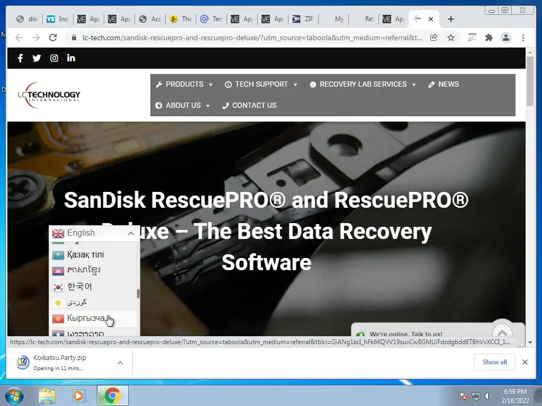Switch to the 'Inc' tab

click(57, 19)
